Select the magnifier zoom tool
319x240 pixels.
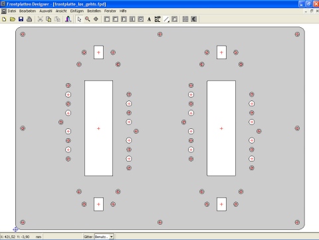(88, 19)
